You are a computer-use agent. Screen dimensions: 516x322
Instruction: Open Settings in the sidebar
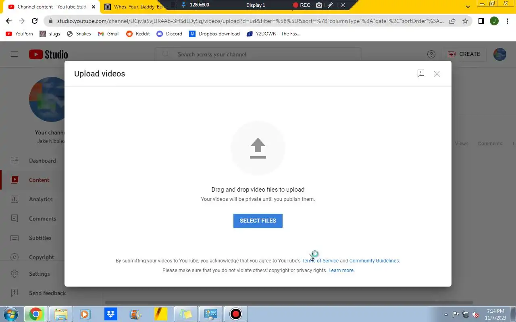(40, 274)
